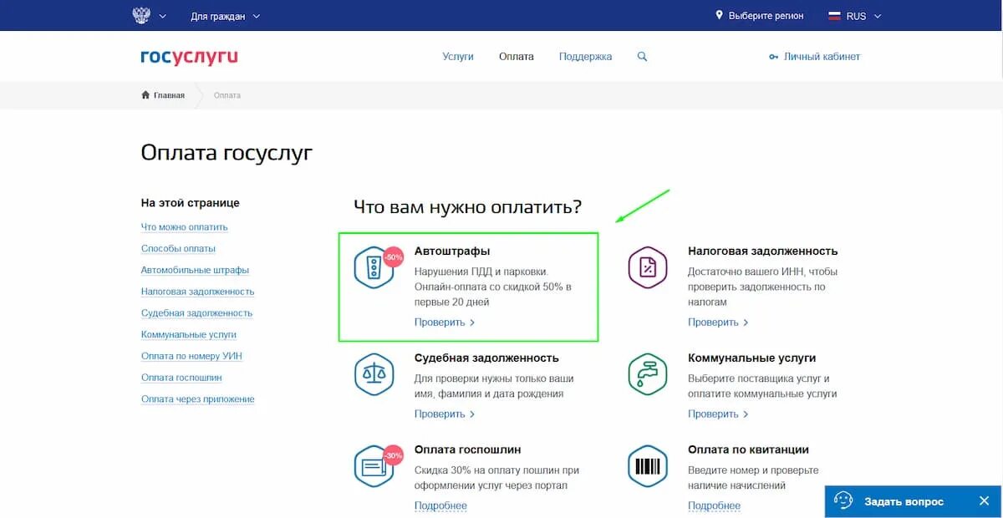Click the госуслуги logo
This screenshot has width=1003, height=518.
pos(189,57)
